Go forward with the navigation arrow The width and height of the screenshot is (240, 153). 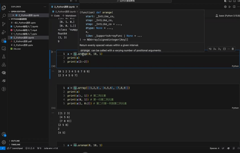(75, 1)
